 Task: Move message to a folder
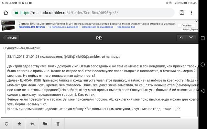[x=45, y=124]
